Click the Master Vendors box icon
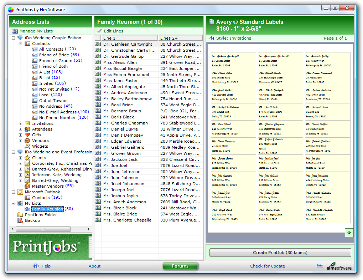The height and width of the screenshot is (280, 363). 27,186
